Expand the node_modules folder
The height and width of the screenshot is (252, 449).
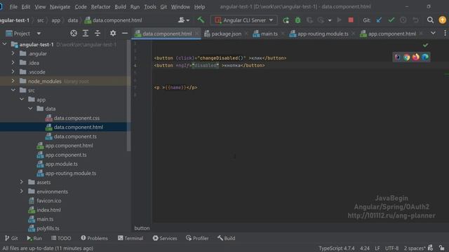[13, 81]
